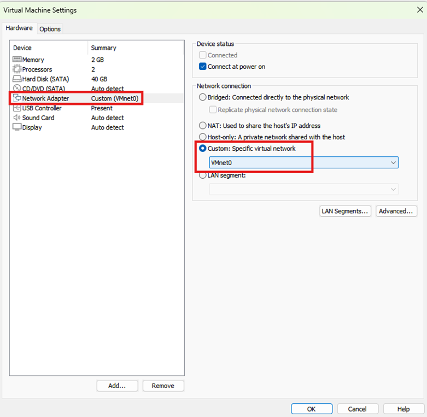This screenshot has width=427, height=417.
Task: Click the 40 GB disk summary
Action: click(100, 79)
